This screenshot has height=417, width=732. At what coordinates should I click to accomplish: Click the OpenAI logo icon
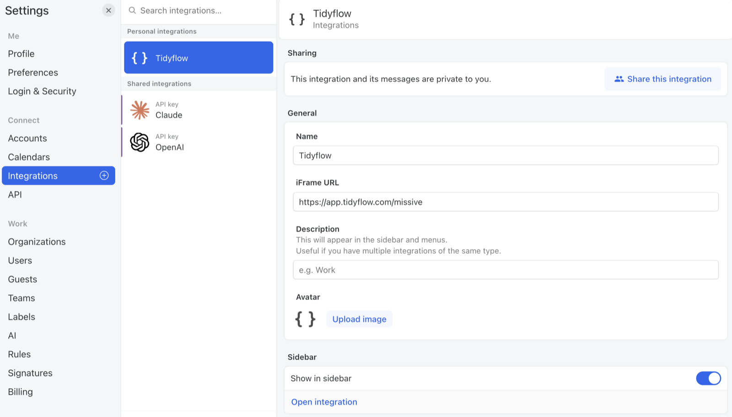pos(140,142)
